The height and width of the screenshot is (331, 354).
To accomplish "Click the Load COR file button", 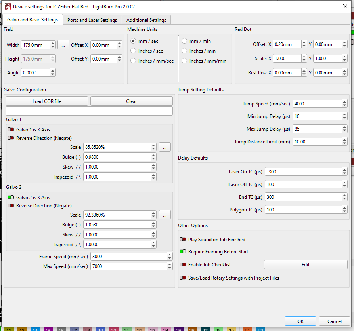I will (47, 101).
